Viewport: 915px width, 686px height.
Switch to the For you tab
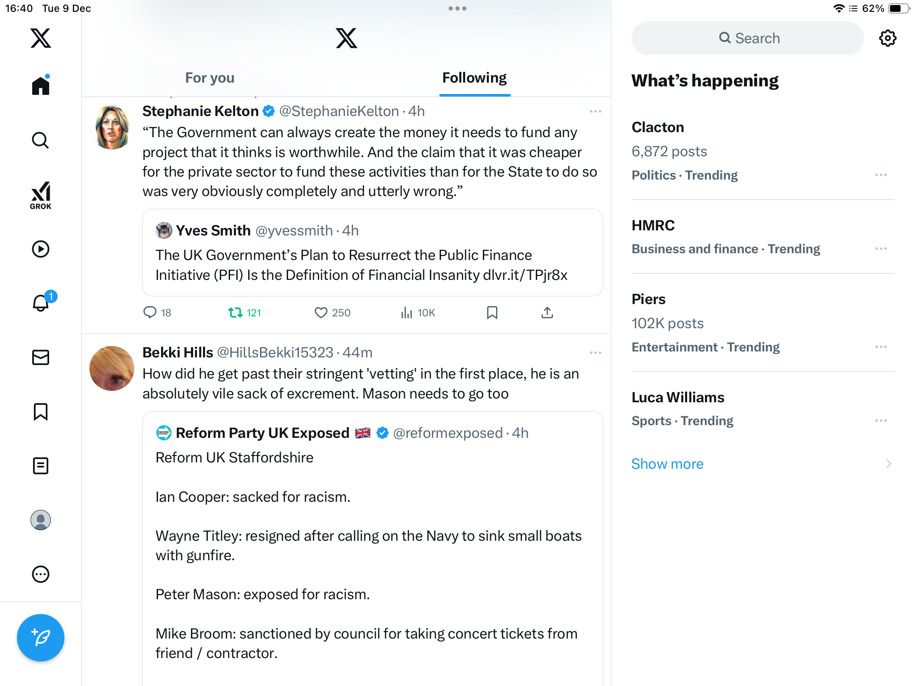tap(210, 78)
